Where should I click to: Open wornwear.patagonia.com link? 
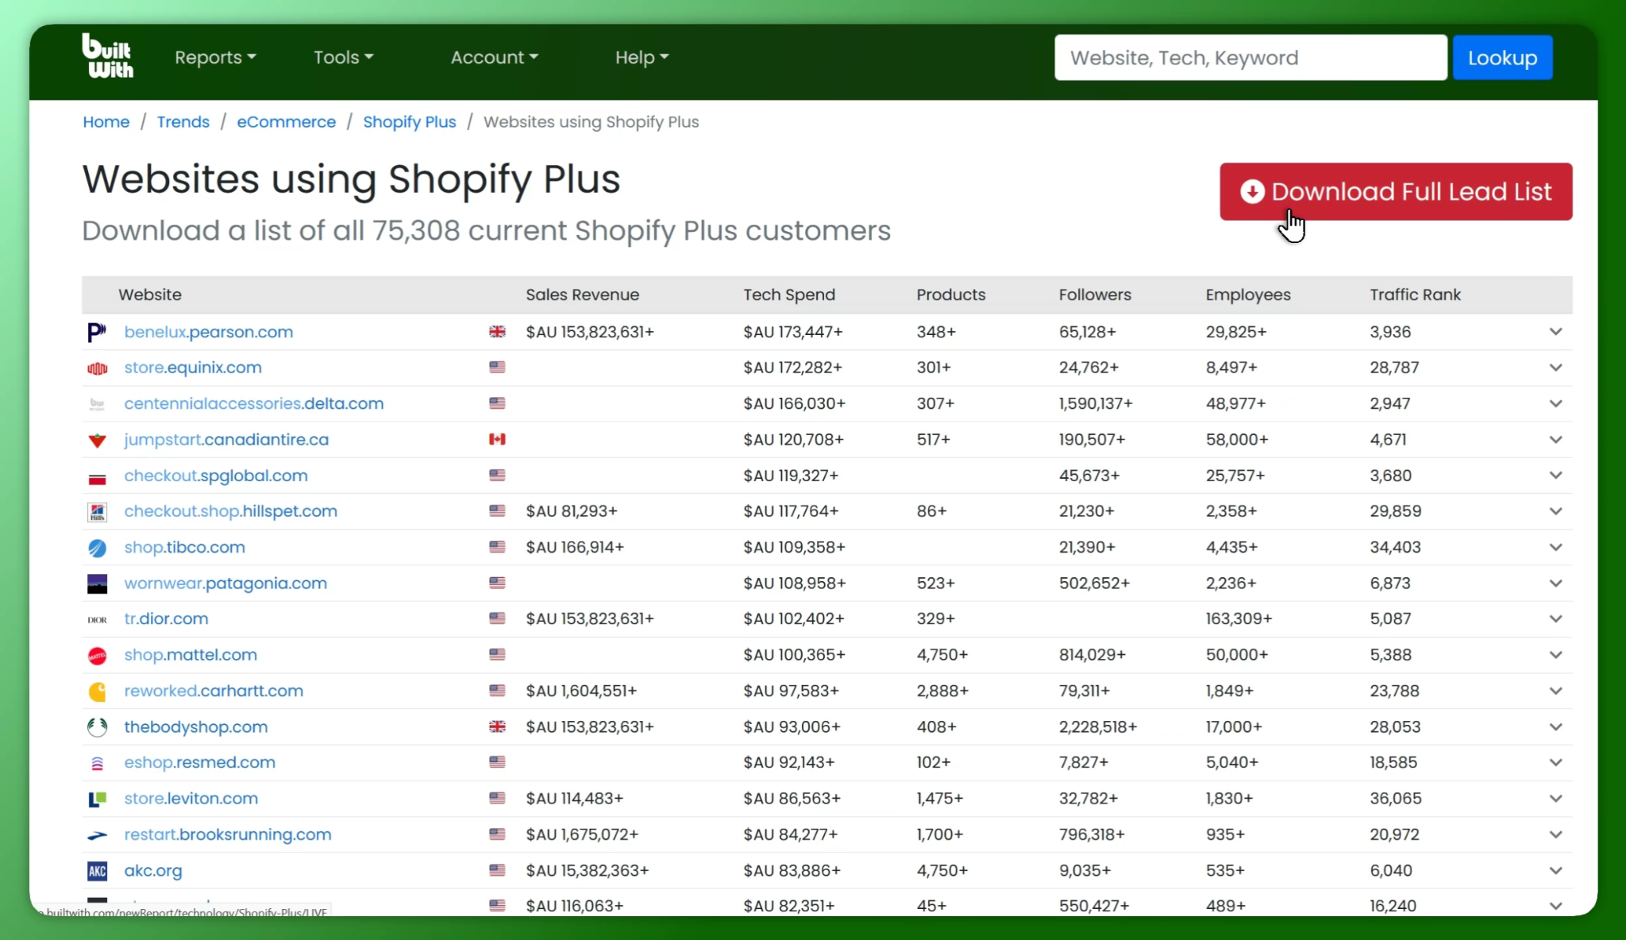225,584
